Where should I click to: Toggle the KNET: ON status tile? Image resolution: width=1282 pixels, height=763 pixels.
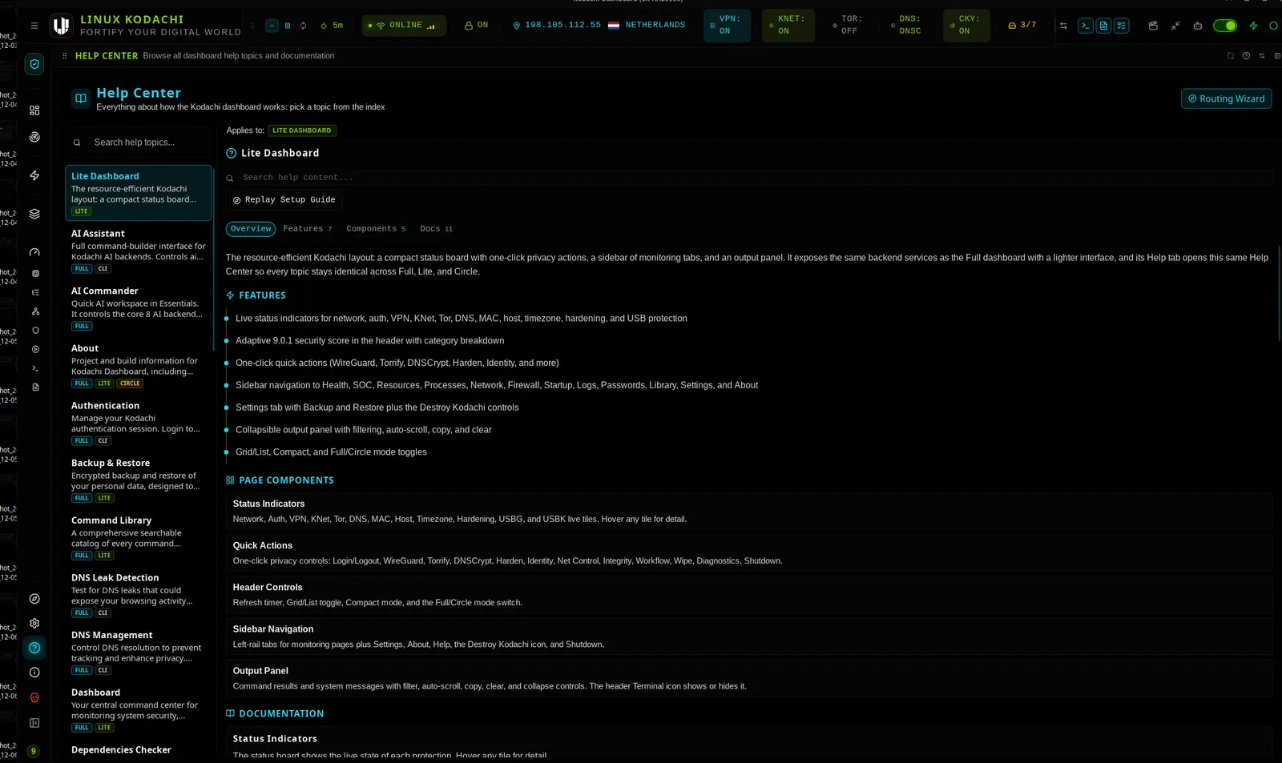point(787,26)
